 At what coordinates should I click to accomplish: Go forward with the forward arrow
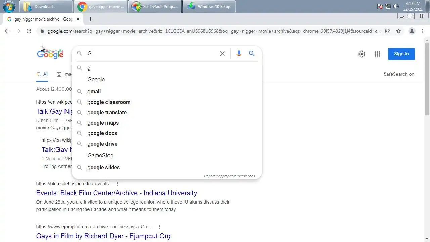click(18, 31)
